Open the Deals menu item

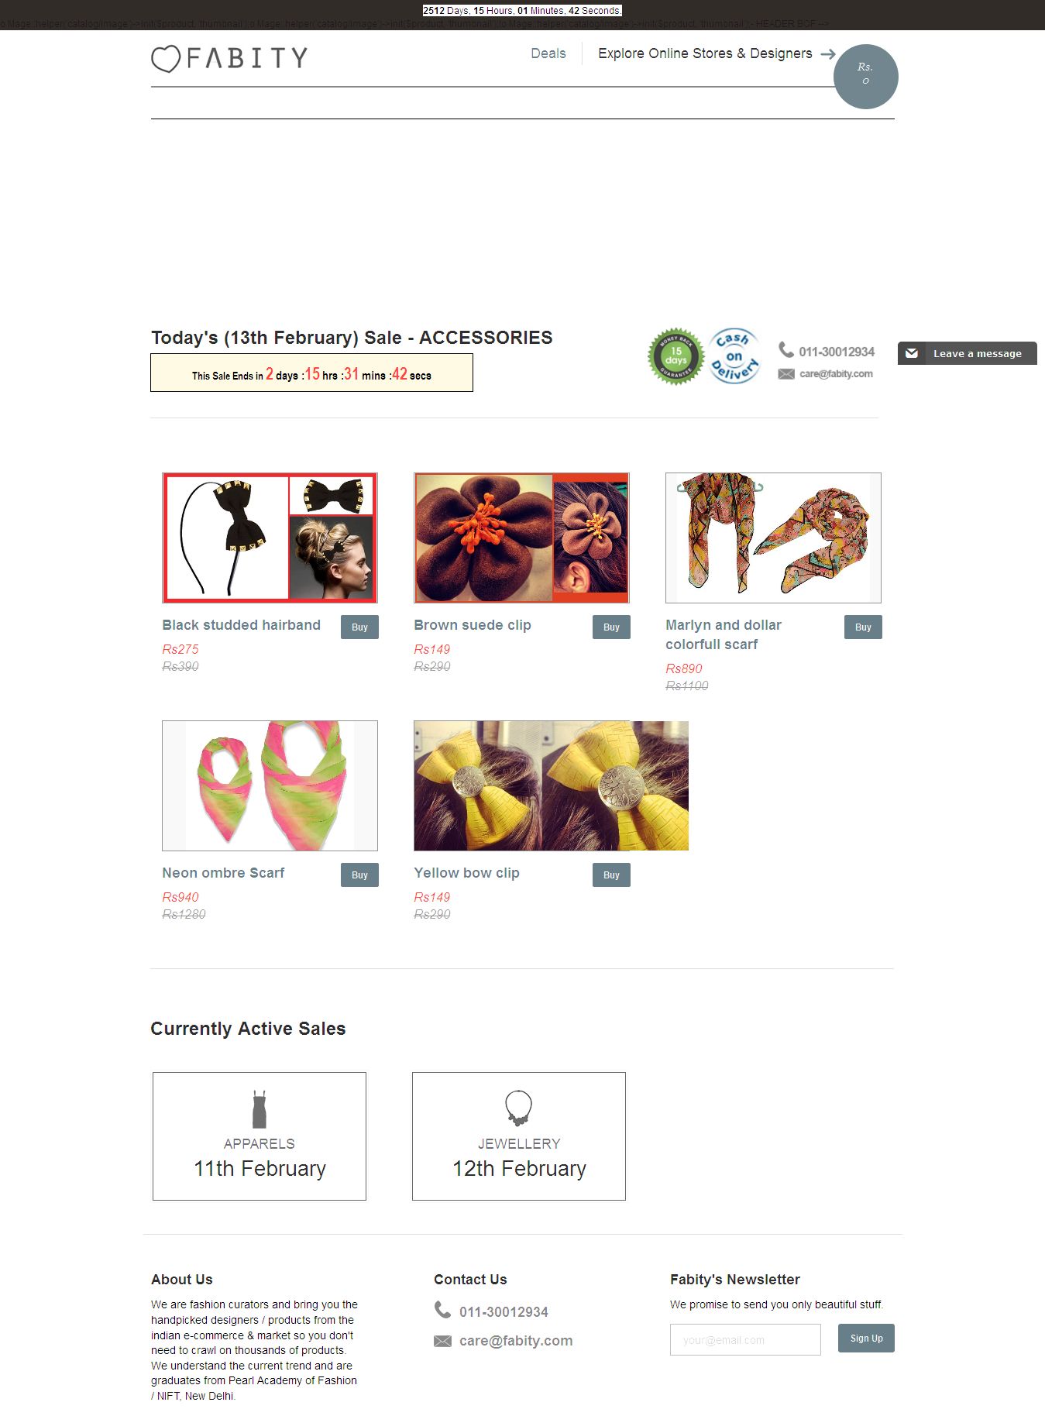pyautogui.click(x=548, y=53)
